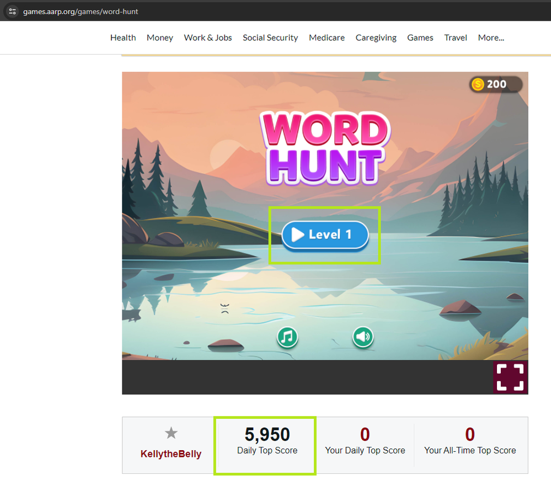The width and height of the screenshot is (551, 502).
Task: Start Level 1 of Word Hunt
Action: click(324, 235)
